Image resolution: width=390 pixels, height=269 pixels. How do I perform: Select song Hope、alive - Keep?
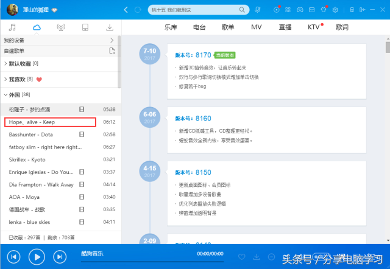click(x=61, y=122)
